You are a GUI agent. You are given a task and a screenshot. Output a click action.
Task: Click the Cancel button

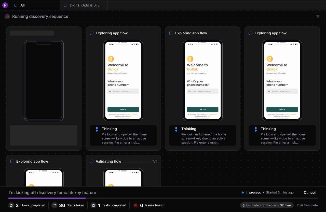pos(310,192)
